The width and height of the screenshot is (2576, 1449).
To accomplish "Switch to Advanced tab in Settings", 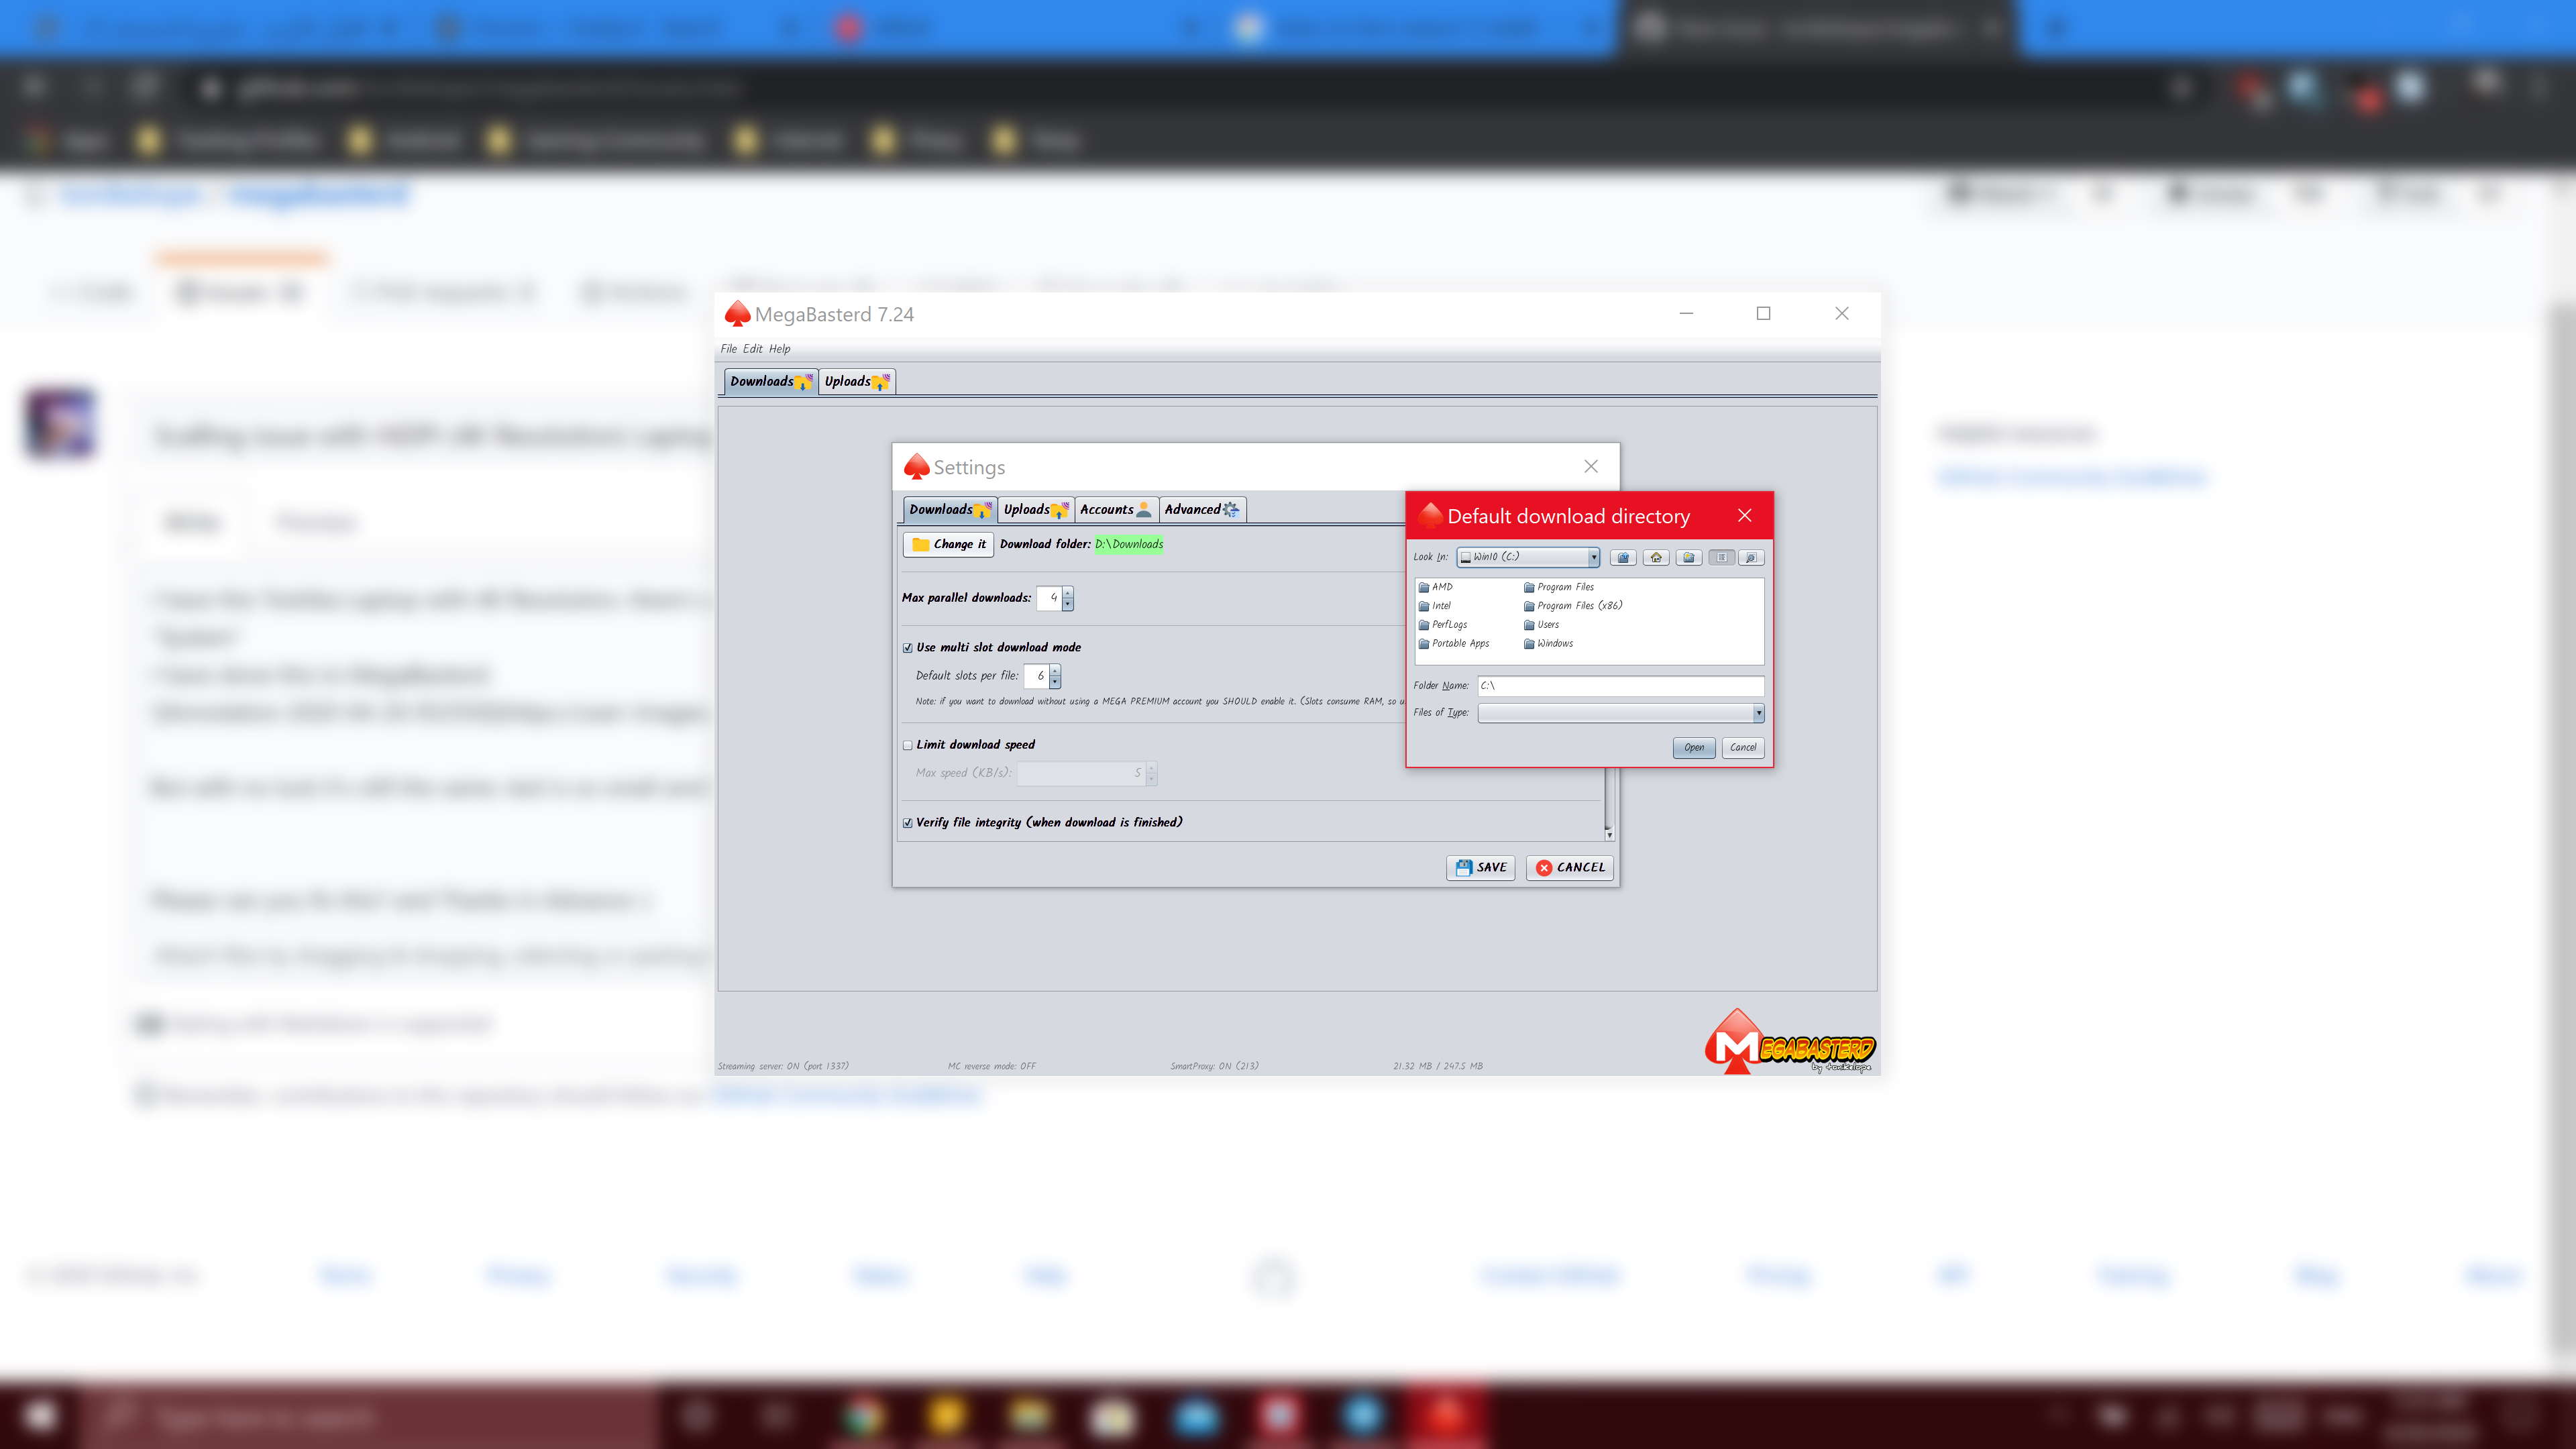I will tap(1202, 509).
